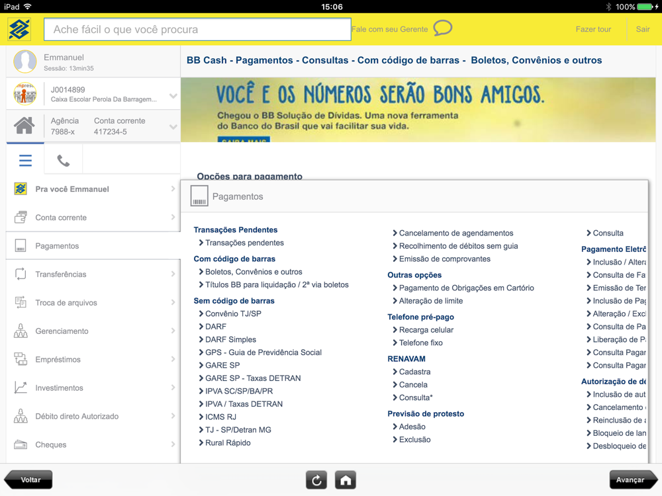Expand the J0014899 company selector chevron
662x496 pixels.
tap(173, 96)
